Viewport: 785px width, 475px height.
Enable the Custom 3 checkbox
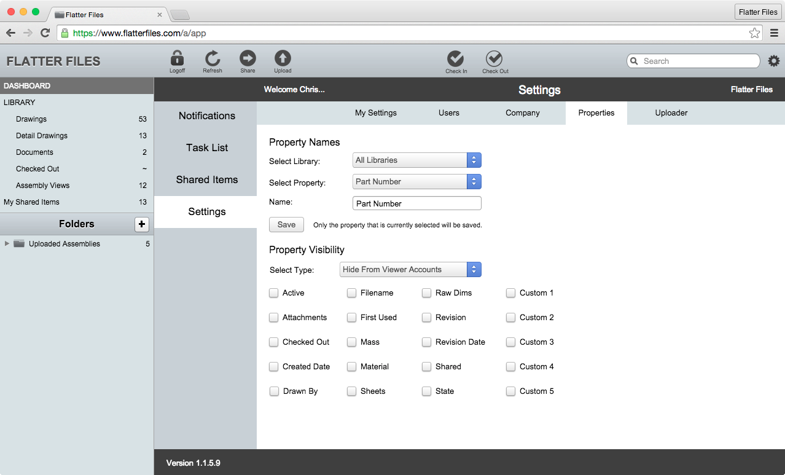tap(510, 342)
